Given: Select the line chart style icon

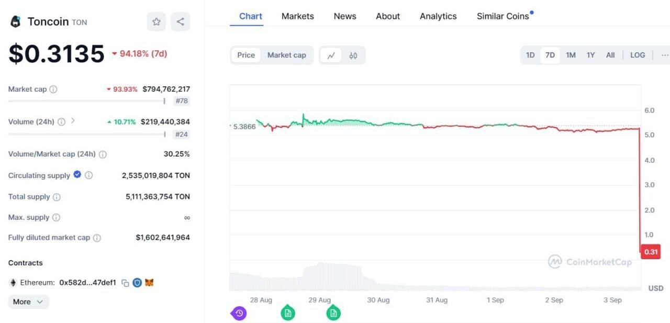Looking at the screenshot, I should tap(331, 55).
